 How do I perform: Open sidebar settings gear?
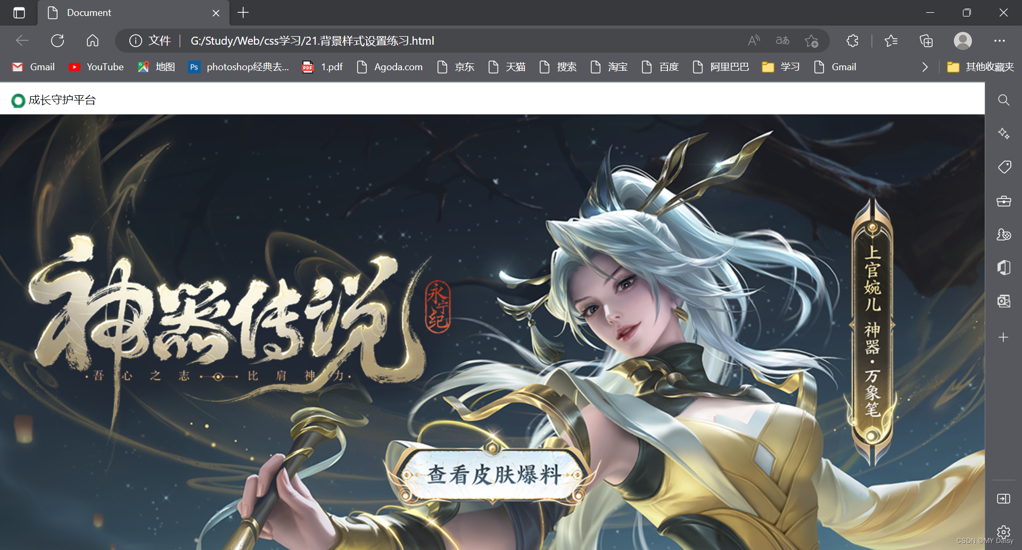(x=1003, y=531)
